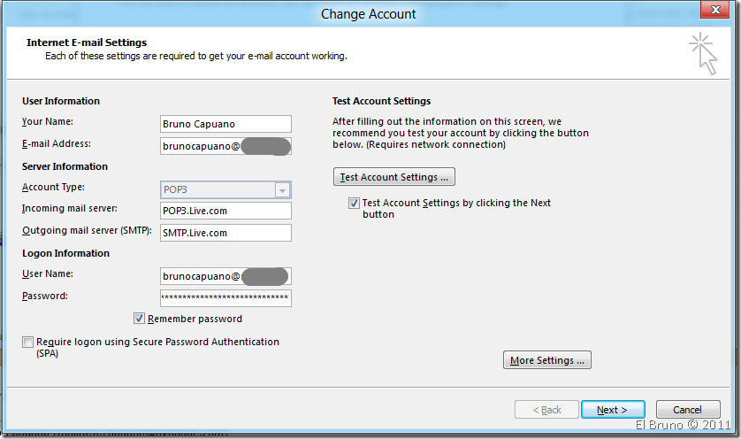This screenshot has height=439, width=741.
Task: Go Back to the previous step
Action: click(545, 410)
